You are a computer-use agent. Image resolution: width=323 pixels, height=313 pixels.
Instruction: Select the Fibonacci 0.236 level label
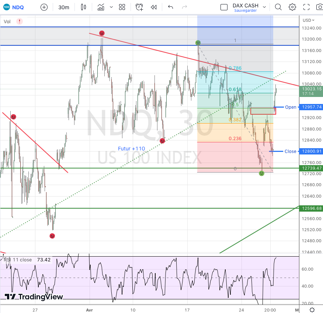pos(235,138)
